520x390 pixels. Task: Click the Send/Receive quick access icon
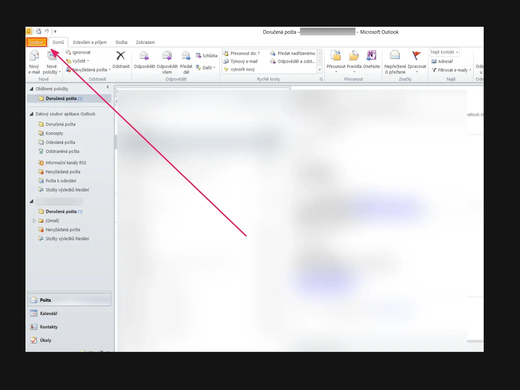tap(38, 31)
